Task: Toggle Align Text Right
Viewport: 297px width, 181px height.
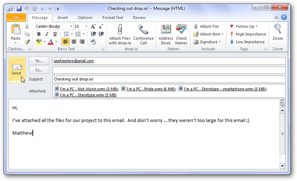Action: pos(82,42)
